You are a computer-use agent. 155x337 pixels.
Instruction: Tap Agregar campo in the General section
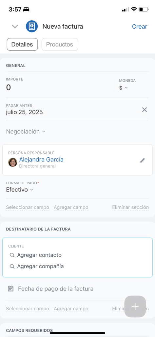pyautogui.click(x=71, y=207)
